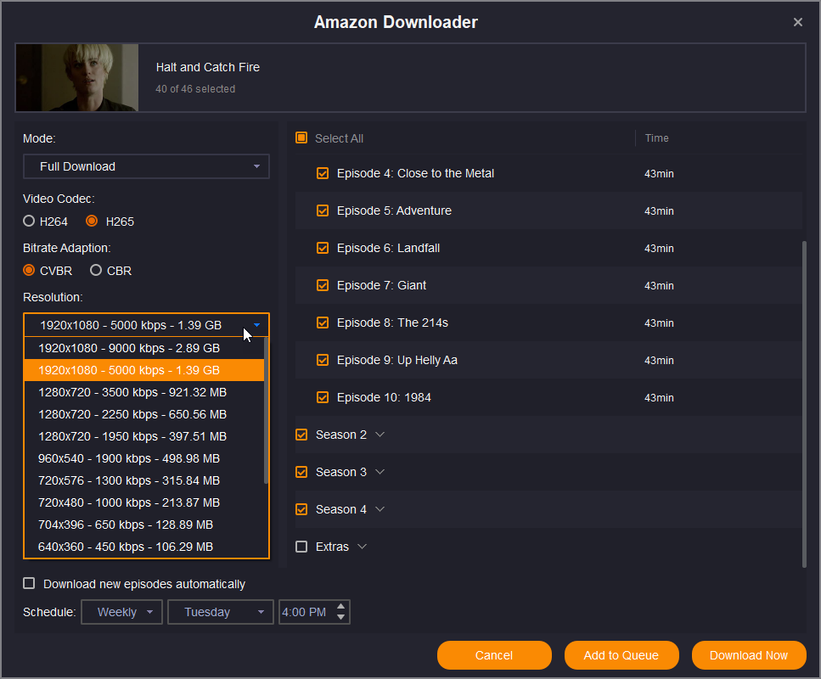The image size is (821, 679).
Task: Close the Amazon Downloader dialog
Action: [797, 22]
